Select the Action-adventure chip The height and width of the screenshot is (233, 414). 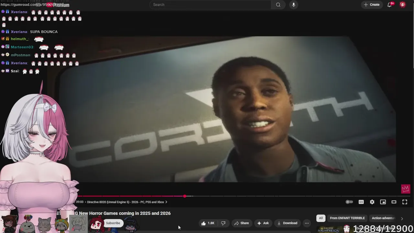click(x=383, y=218)
